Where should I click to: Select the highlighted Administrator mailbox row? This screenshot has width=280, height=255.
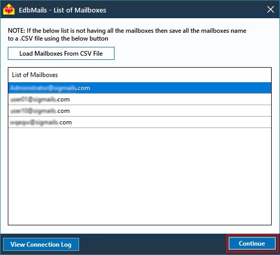point(139,88)
